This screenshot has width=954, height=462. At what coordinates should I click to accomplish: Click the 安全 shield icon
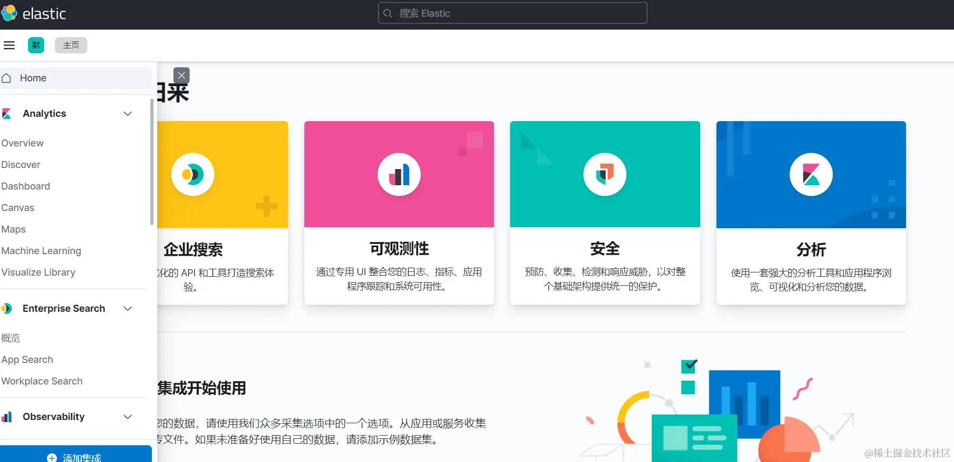pyautogui.click(x=605, y=174)
